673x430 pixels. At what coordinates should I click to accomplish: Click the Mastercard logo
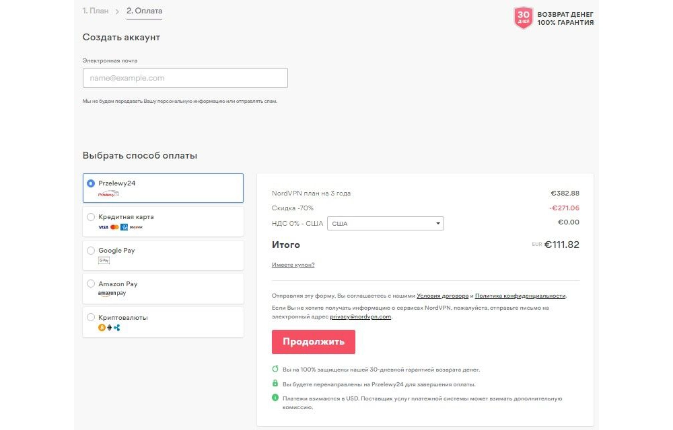tap(114, 227)
